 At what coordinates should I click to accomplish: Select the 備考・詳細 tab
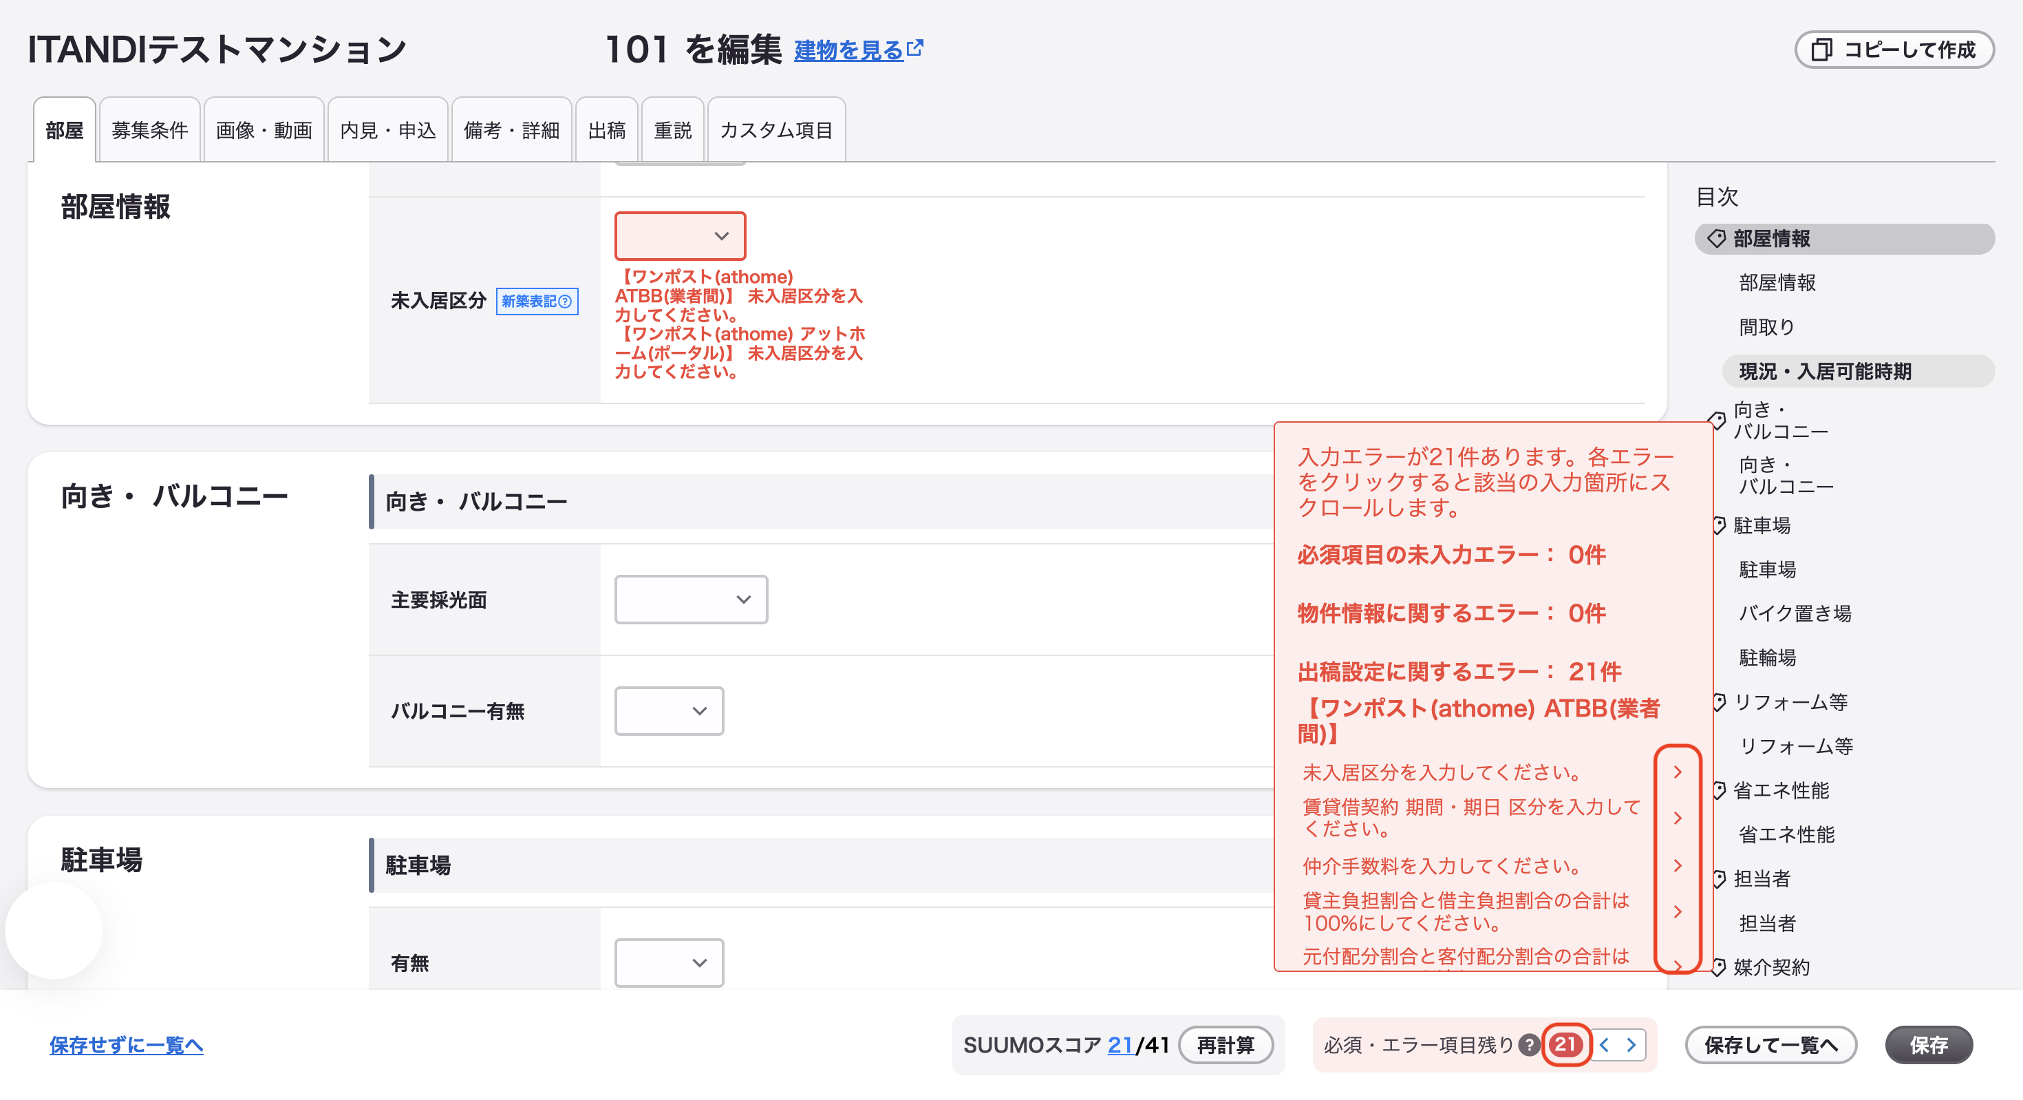(x=512, y=129)
